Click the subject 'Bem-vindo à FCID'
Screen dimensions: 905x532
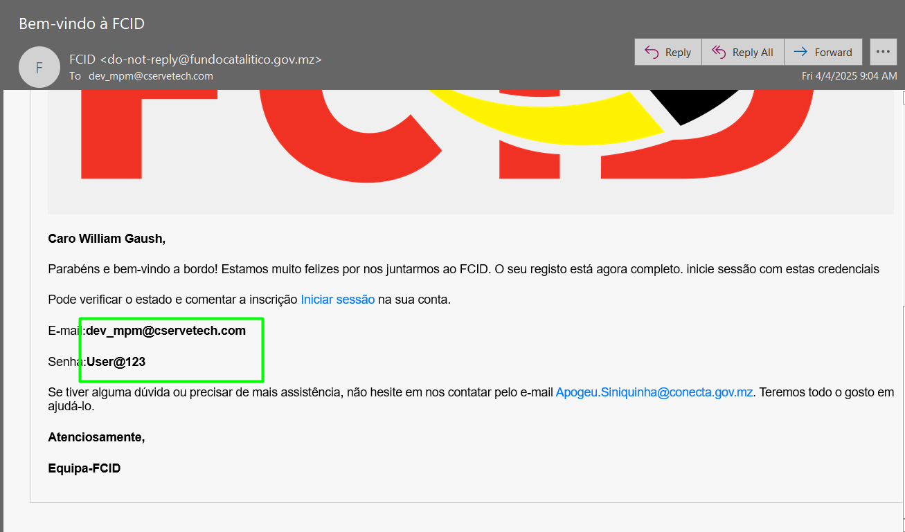tap(82, 24)
